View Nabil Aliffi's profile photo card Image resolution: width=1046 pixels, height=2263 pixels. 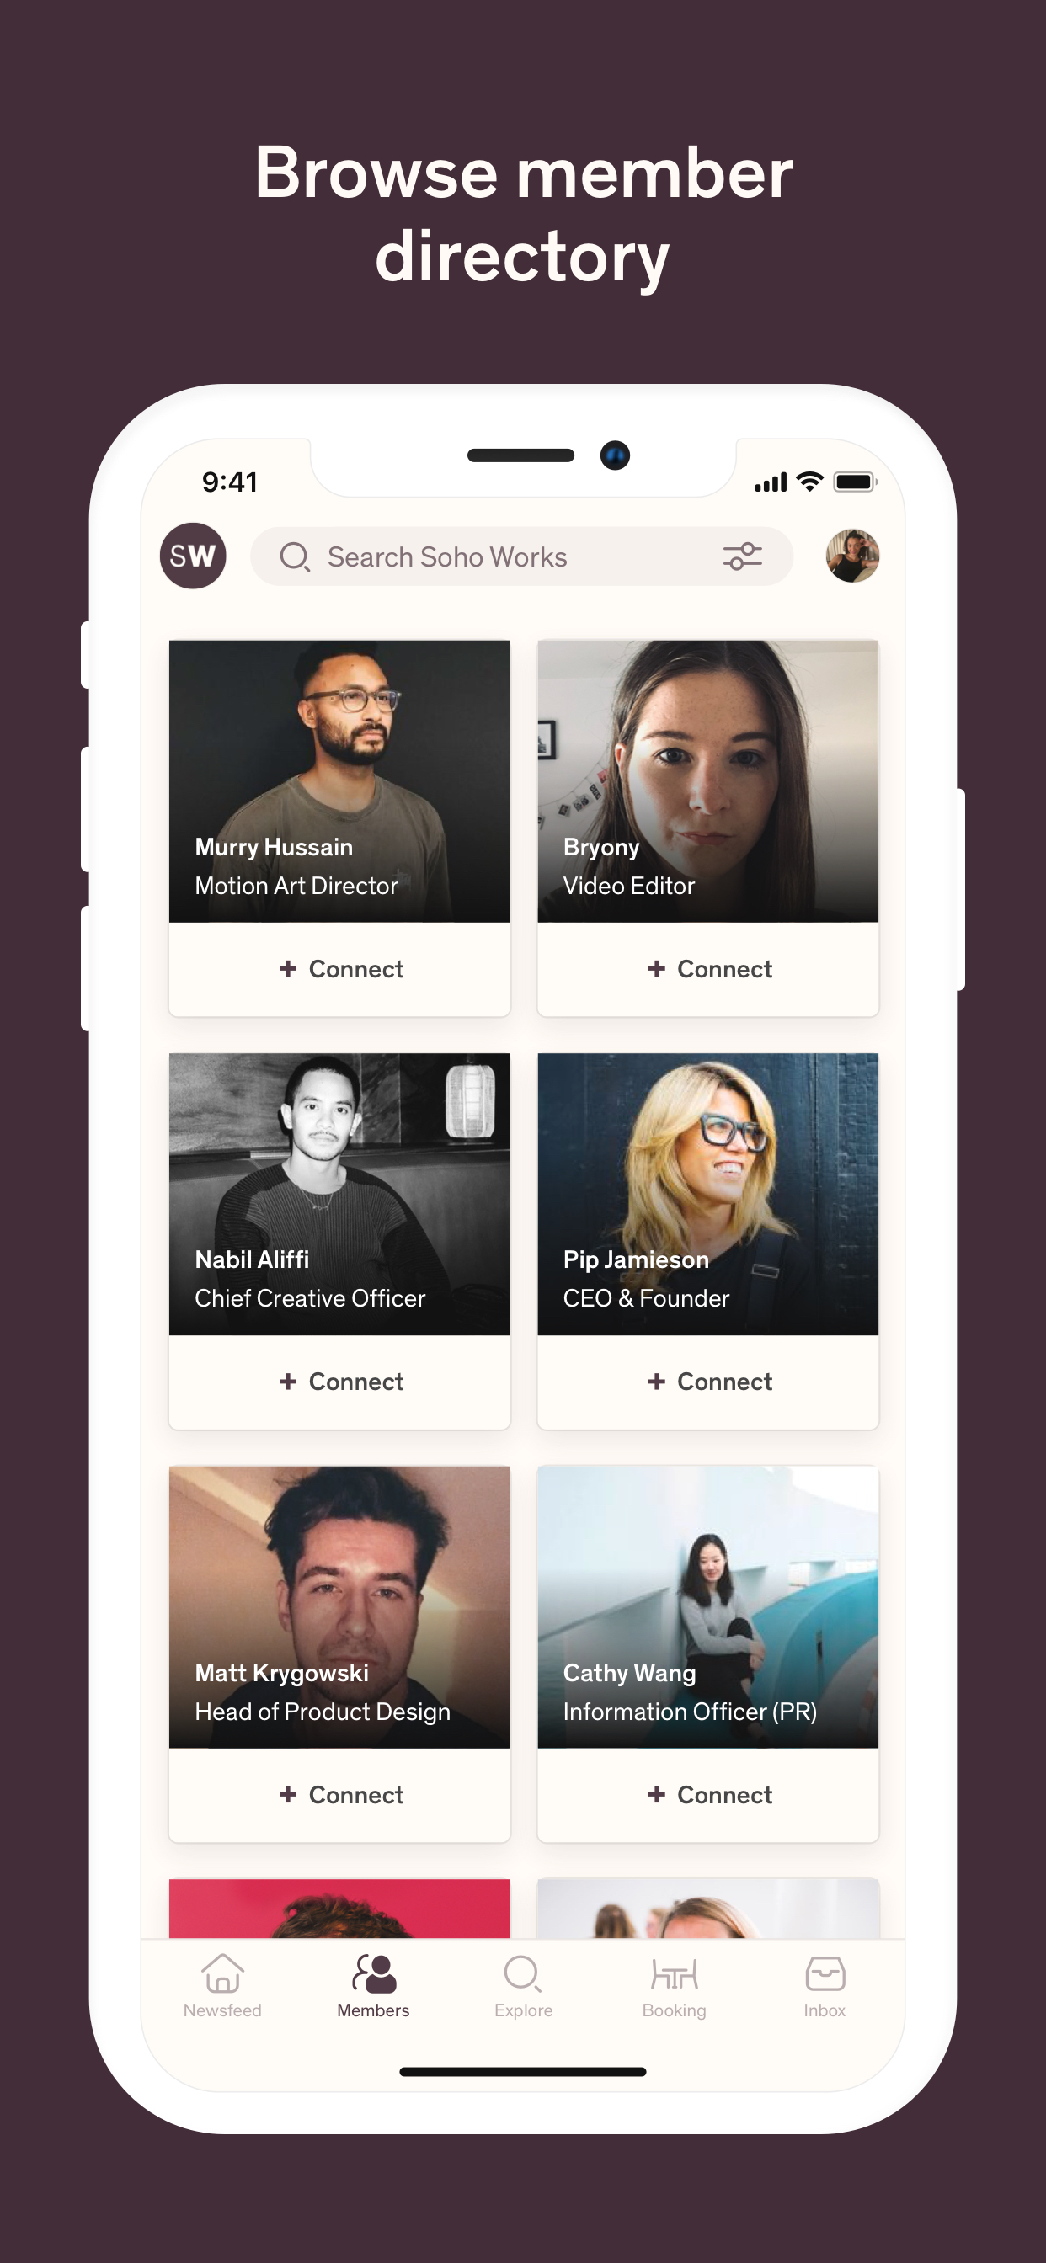point(340,1193)
